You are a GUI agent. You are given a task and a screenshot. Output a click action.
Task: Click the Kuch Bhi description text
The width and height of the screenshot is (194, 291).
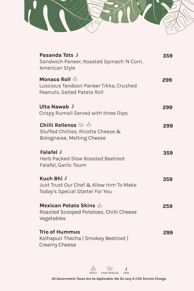tap(88, 188)
